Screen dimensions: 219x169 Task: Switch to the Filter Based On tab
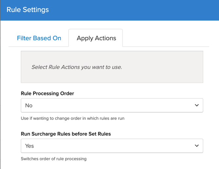pos(39,38)
